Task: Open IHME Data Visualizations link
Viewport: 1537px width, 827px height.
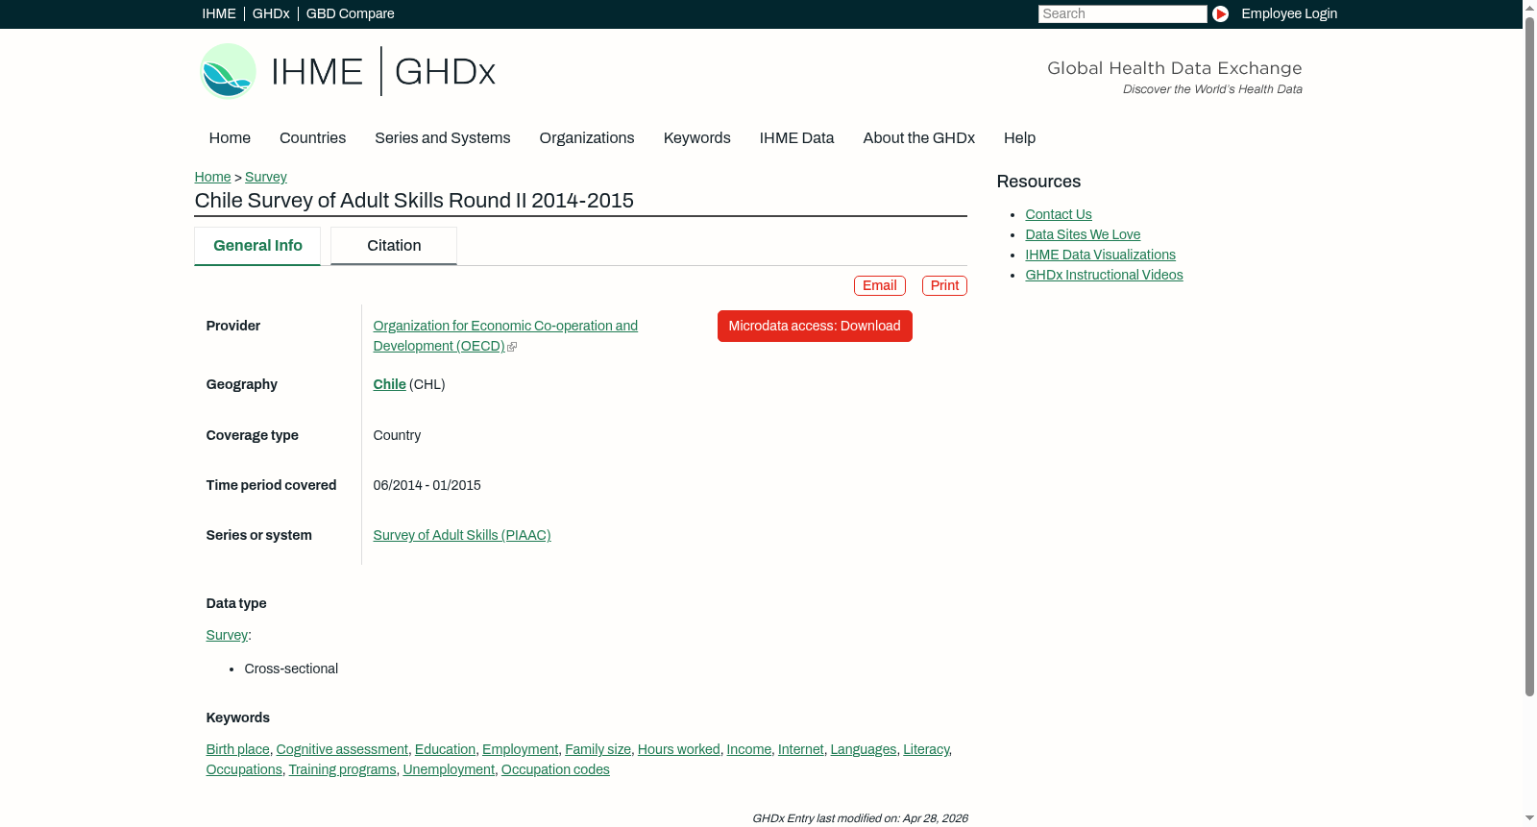Action: 1100,255
